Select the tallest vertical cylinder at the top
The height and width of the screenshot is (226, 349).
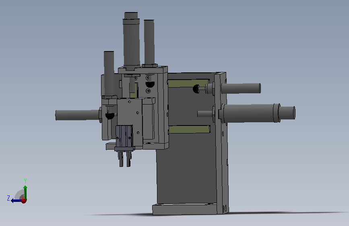tap(131, 40)
